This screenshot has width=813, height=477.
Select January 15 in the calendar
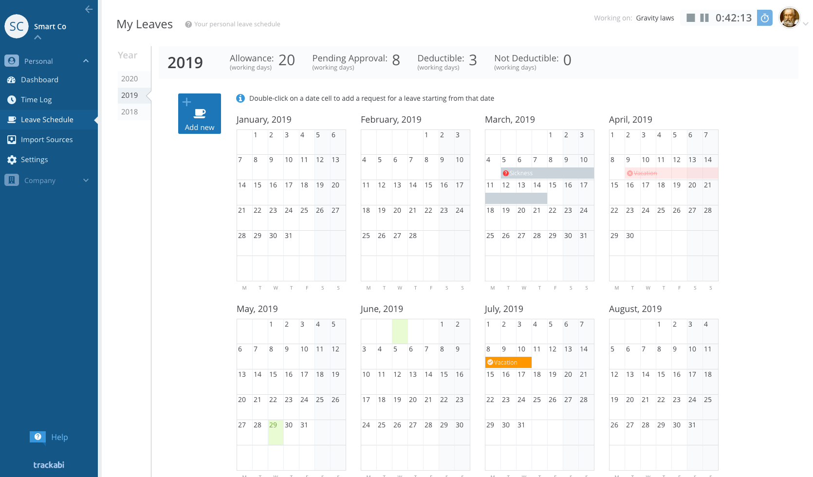click(260, 193)
